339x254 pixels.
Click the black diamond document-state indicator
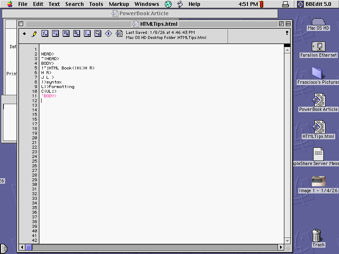point(25,33)
